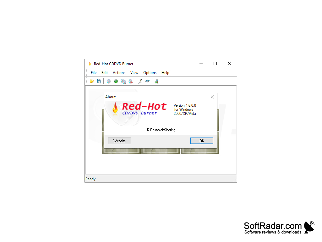This screenshot has width=322, height=242.
Task: Minimize the Red-Hot CDDVD Burner window
Action: 201,64
